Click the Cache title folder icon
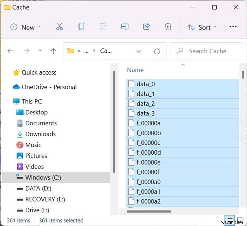The height and width of the screenshot is (226, 247). (7, 7)
